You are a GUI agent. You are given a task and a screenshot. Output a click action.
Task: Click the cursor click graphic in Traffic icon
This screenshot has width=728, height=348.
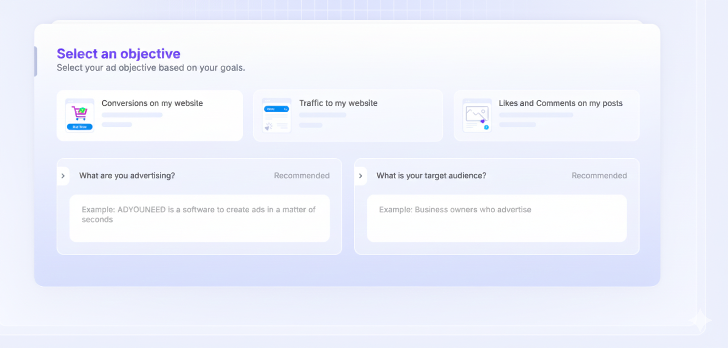coord(269,127)
